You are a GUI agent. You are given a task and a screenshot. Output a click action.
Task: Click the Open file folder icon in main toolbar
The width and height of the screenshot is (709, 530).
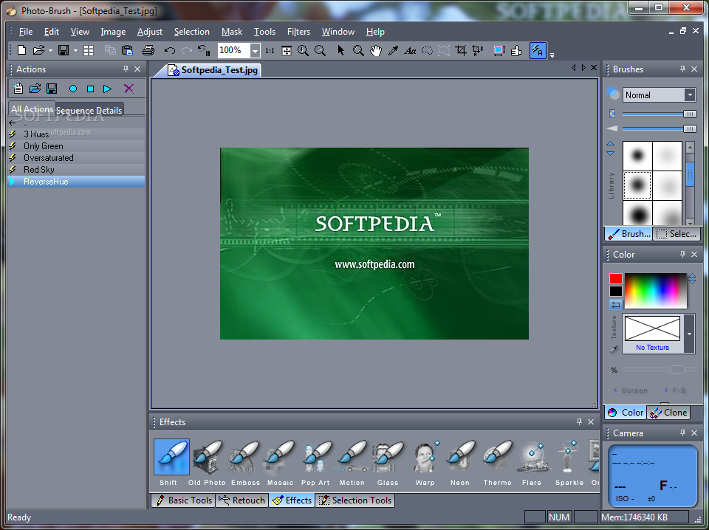(x=38, y=50)
